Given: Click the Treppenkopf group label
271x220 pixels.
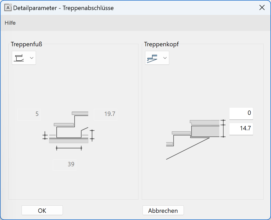Looking at the screenshot, I should (161, 44).
